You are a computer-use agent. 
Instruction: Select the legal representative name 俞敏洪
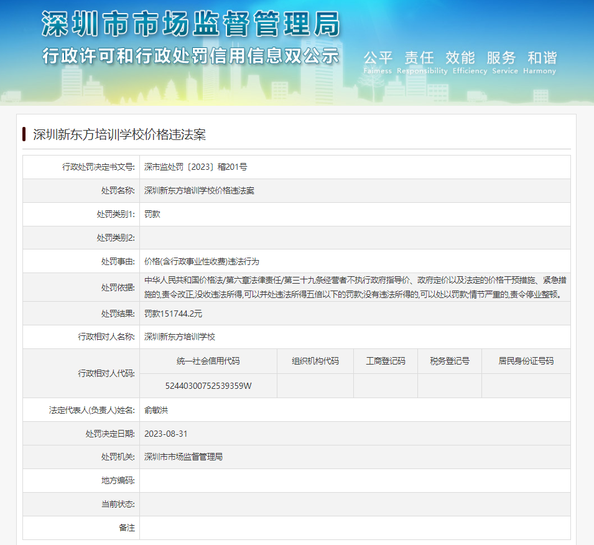coord(156,410)
